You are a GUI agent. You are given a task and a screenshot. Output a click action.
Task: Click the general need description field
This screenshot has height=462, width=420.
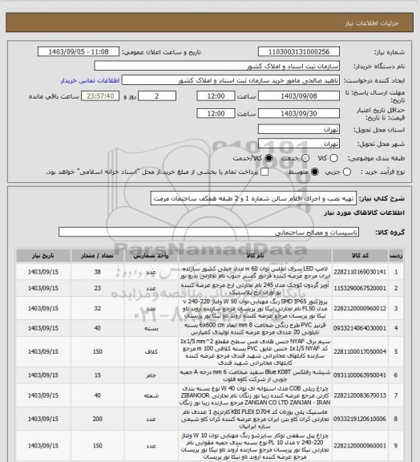click(253, 198)
